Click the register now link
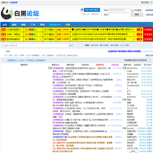Viewport: 153px width, 153px height. pos(149,14)
